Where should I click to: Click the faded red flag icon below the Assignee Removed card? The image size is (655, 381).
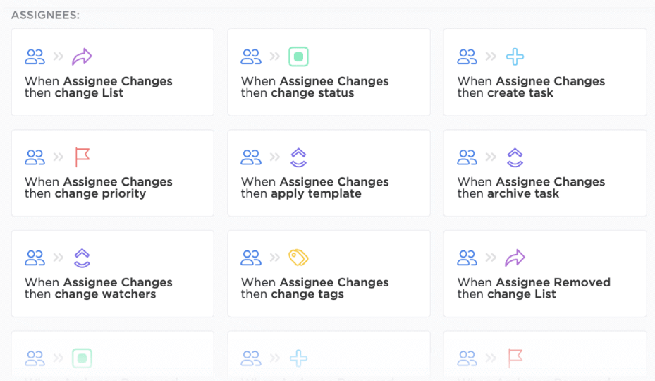[x=515, y=358]
